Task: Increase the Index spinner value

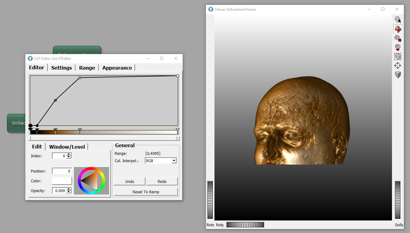Action: (69, 155)
